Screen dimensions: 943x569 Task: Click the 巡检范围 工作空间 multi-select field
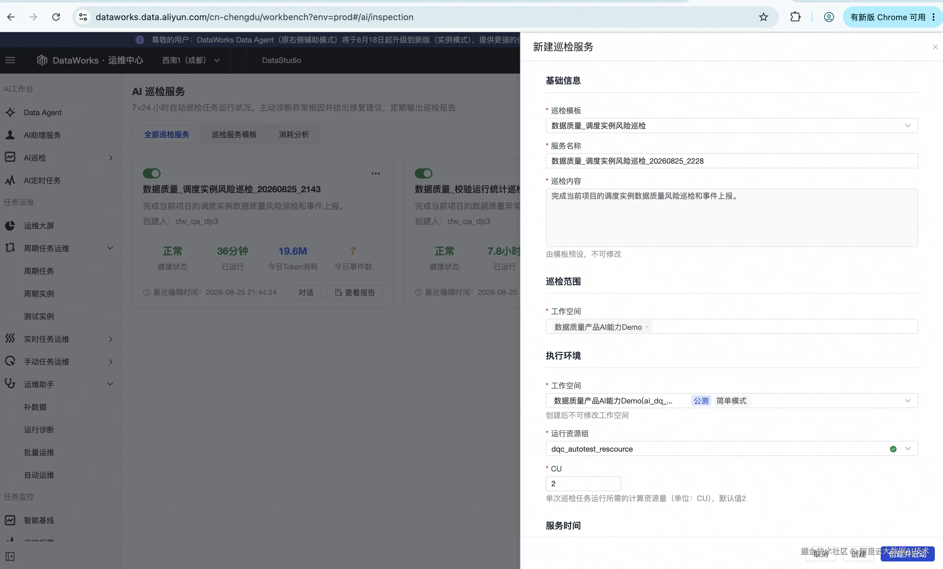[731, 326]
